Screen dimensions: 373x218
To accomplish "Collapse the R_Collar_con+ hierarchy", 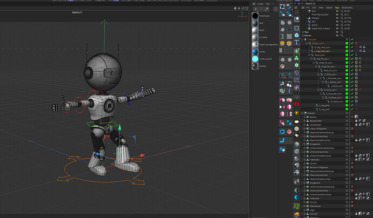I will tap(318, 90).
